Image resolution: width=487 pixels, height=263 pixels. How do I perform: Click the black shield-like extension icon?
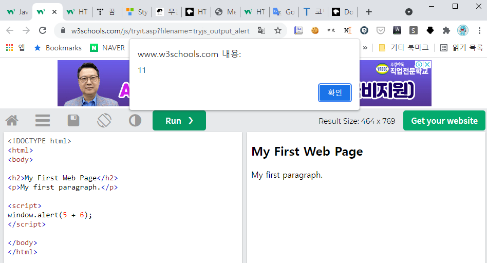click(430, 30)
